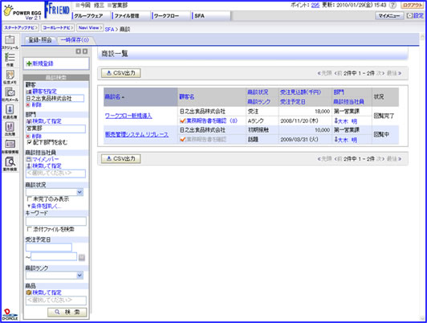Click the product box icon under 商品

pyautogui.click(x=29, y=292)
